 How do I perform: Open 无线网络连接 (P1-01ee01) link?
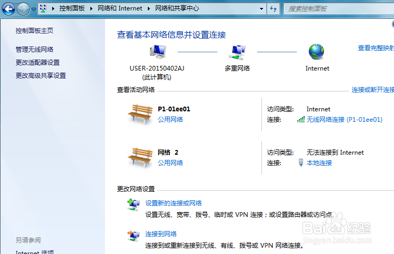(x=344, y=120)
